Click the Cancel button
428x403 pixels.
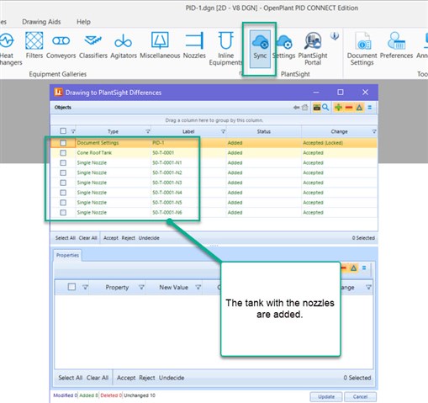click(360, 396)
